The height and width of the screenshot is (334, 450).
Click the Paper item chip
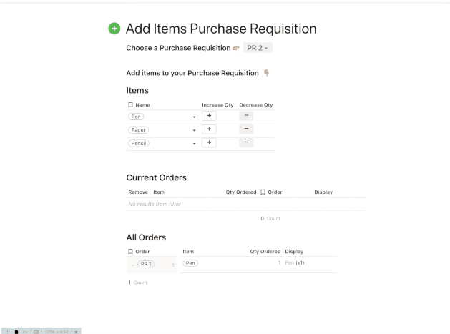(x=137, y=129)
